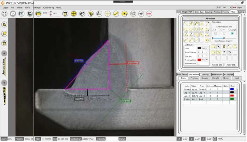Image resolution: width=247 pixels, height=142 pixels.
Task: Click the HDR toolbar icon
Action: tap(149, 14)
